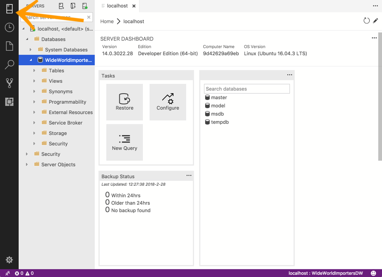Expand the Storage folder
This screenshot has width=382, height=277.
pyautogui.click(x=34, y=133)
